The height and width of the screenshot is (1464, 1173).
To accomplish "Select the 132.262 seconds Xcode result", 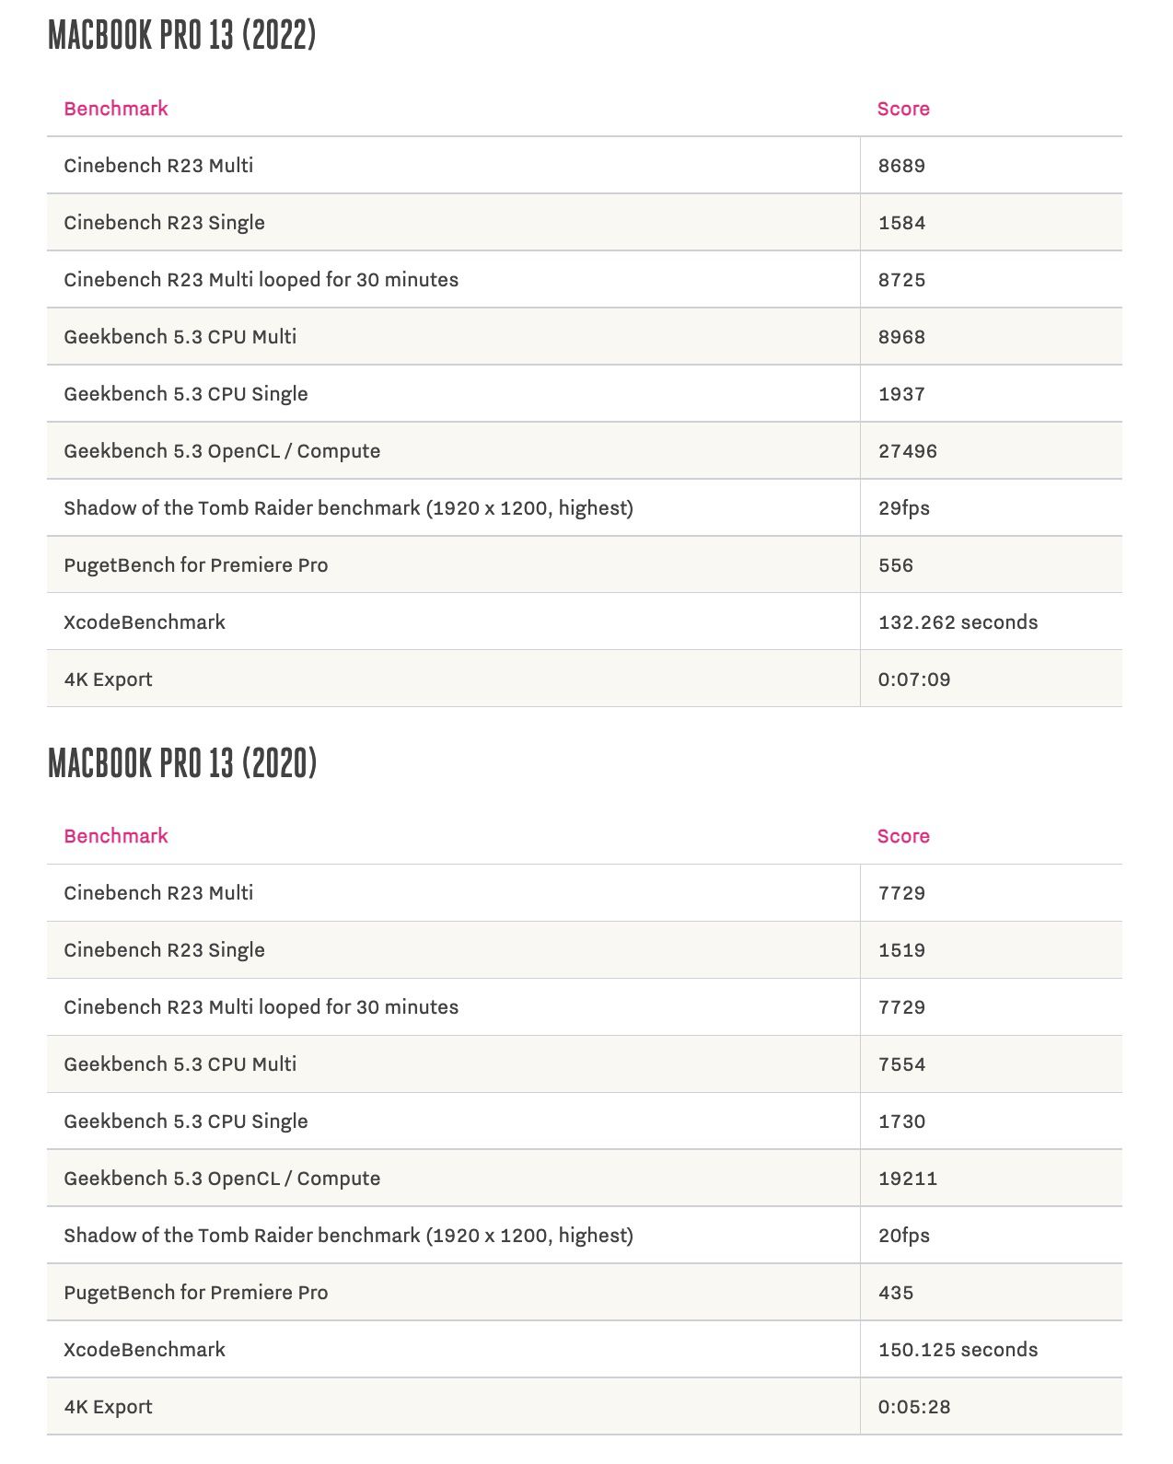I will (x=958, y=622).
